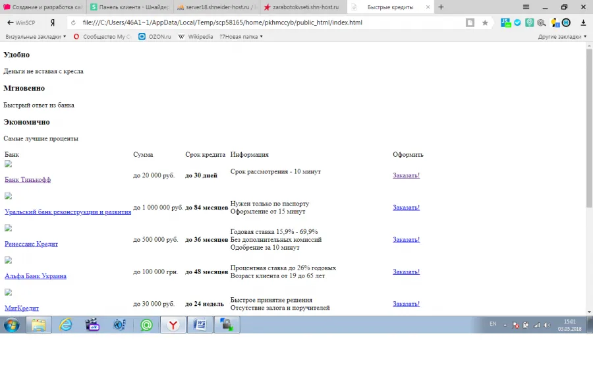Switch to Создание и разработка tab
This screenshot has width=593, height=375.
[x=43, y=7]
